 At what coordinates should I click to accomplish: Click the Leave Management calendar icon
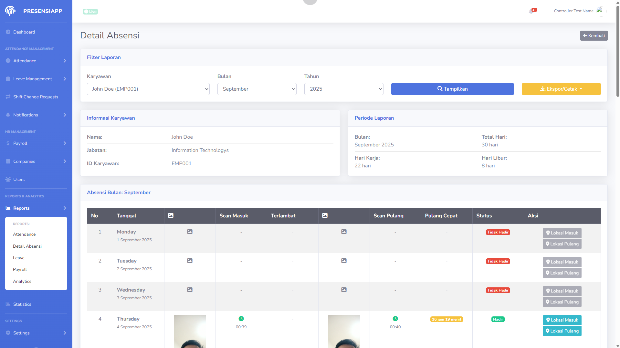pos(8,79)
